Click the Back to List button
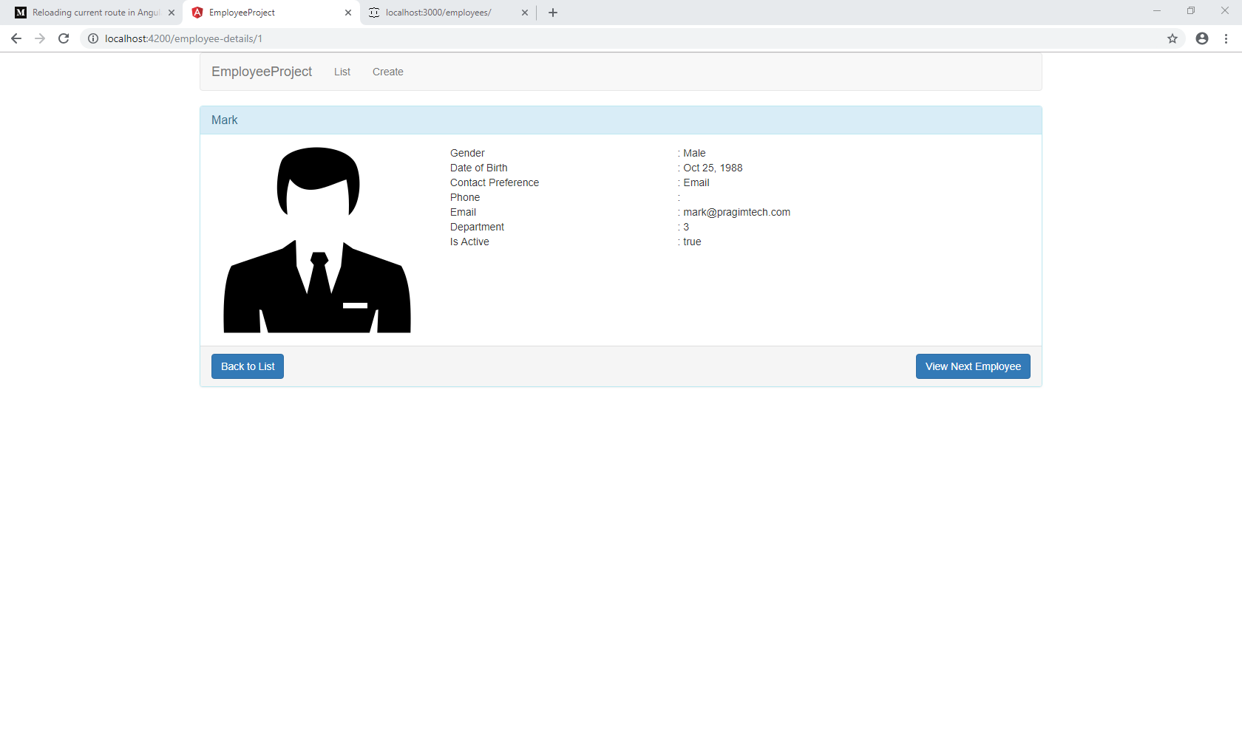 (x=247, y=366)
